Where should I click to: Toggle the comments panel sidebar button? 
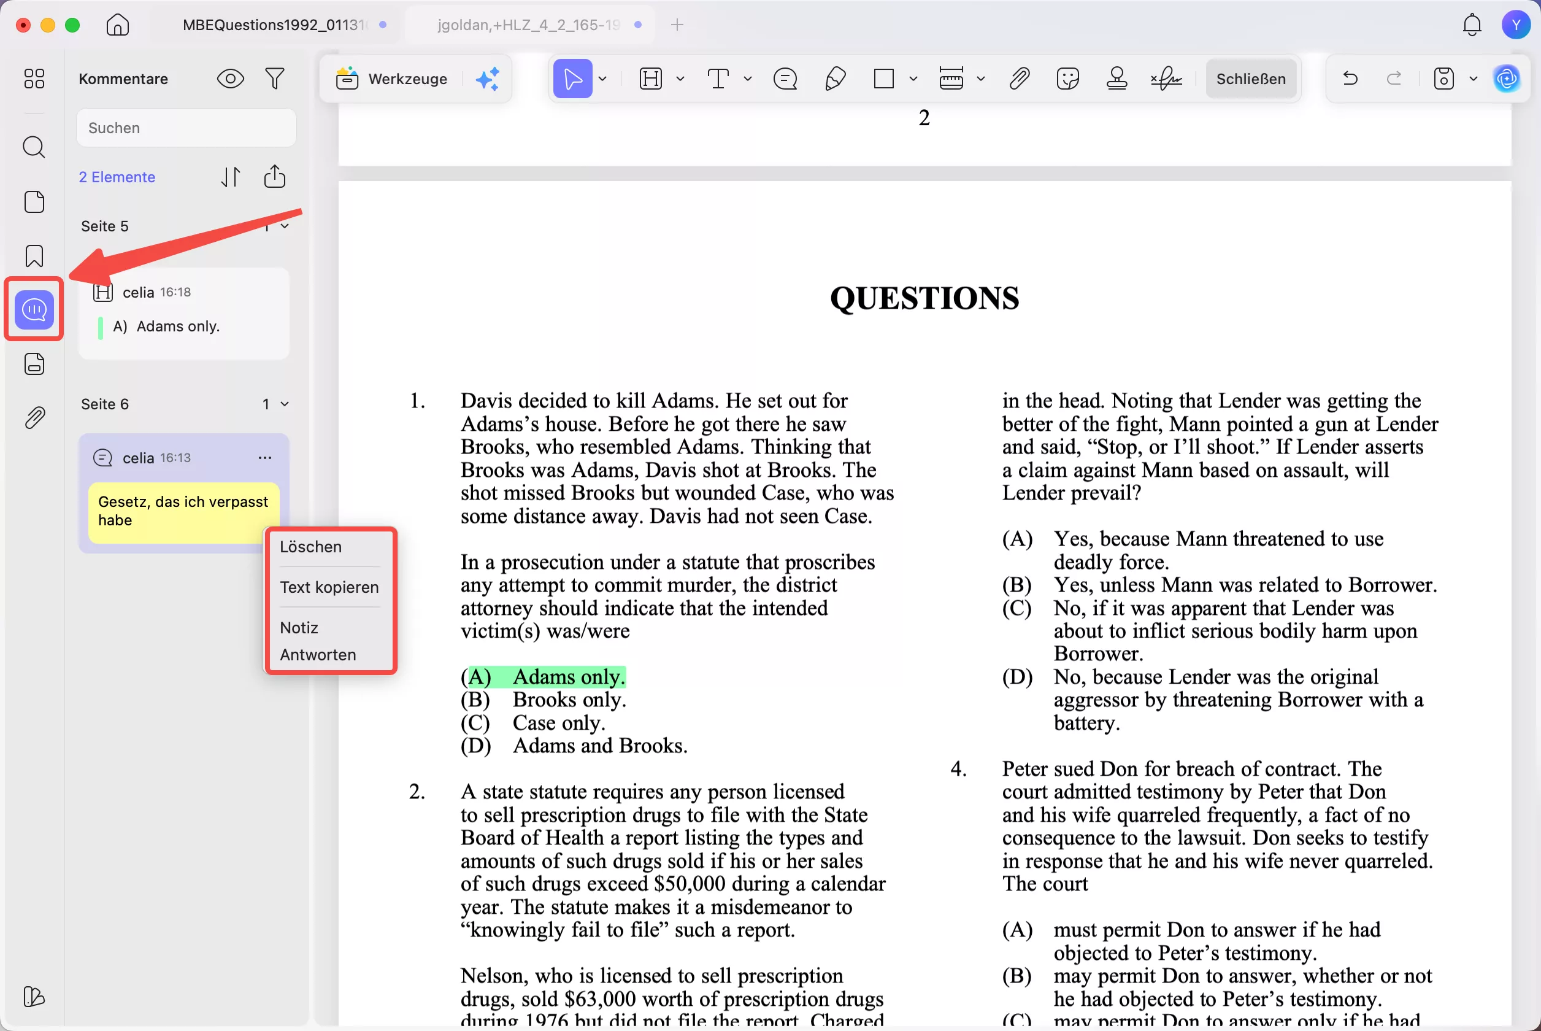click(x=34, y=309)
